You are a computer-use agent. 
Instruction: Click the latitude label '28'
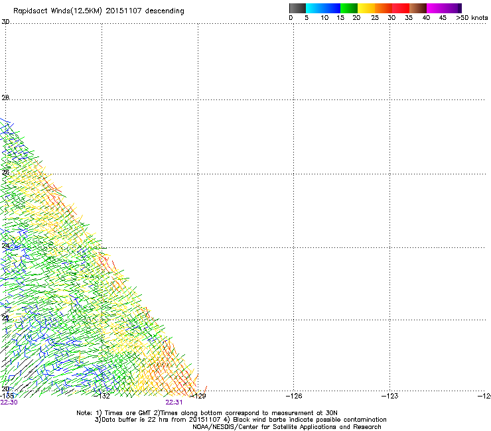click(x=5, y=97)
